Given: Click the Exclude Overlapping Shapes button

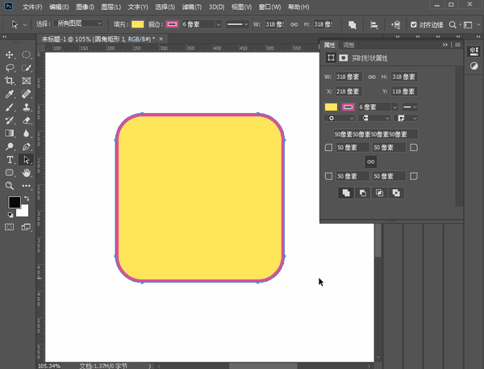Looking at the screenshot, I should [396, 193].
